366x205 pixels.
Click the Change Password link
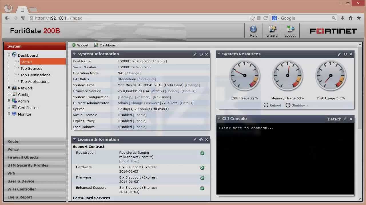[x=145, y=103]
